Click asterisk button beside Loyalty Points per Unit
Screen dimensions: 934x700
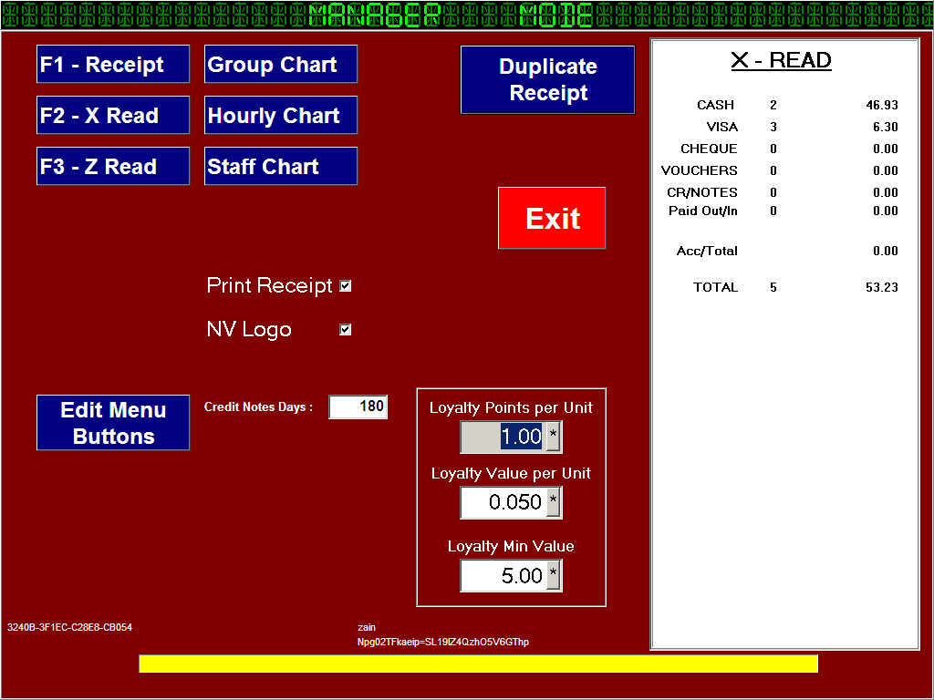[x=553, y=437]
